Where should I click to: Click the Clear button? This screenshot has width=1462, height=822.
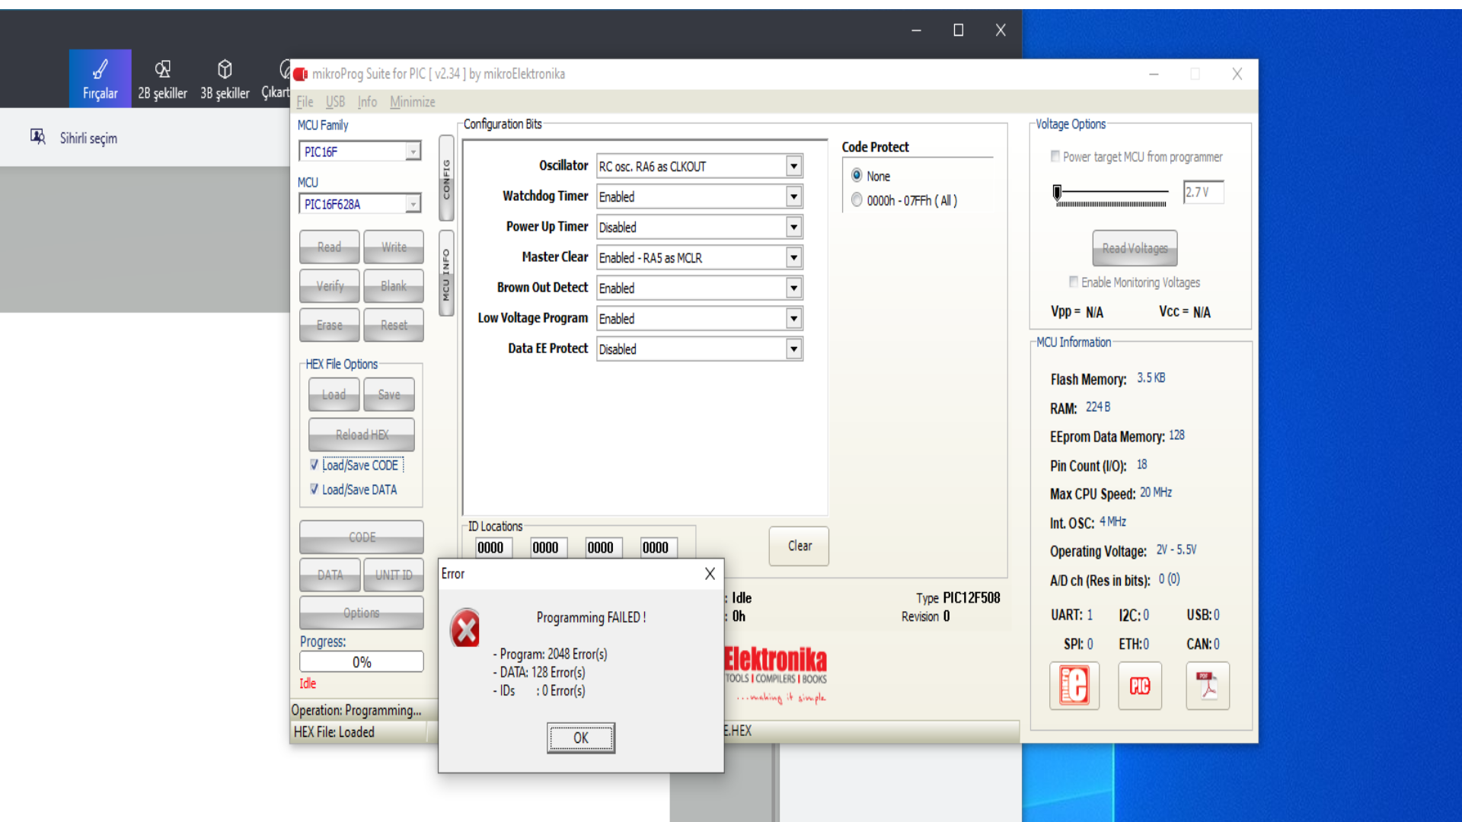800,546
